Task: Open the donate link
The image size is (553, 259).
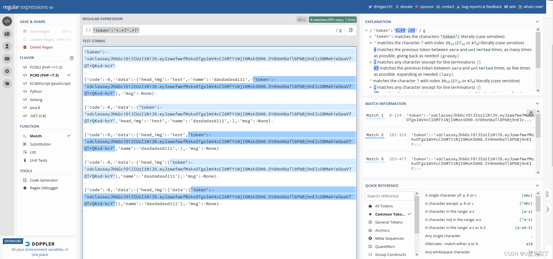Action: [404, 7]
